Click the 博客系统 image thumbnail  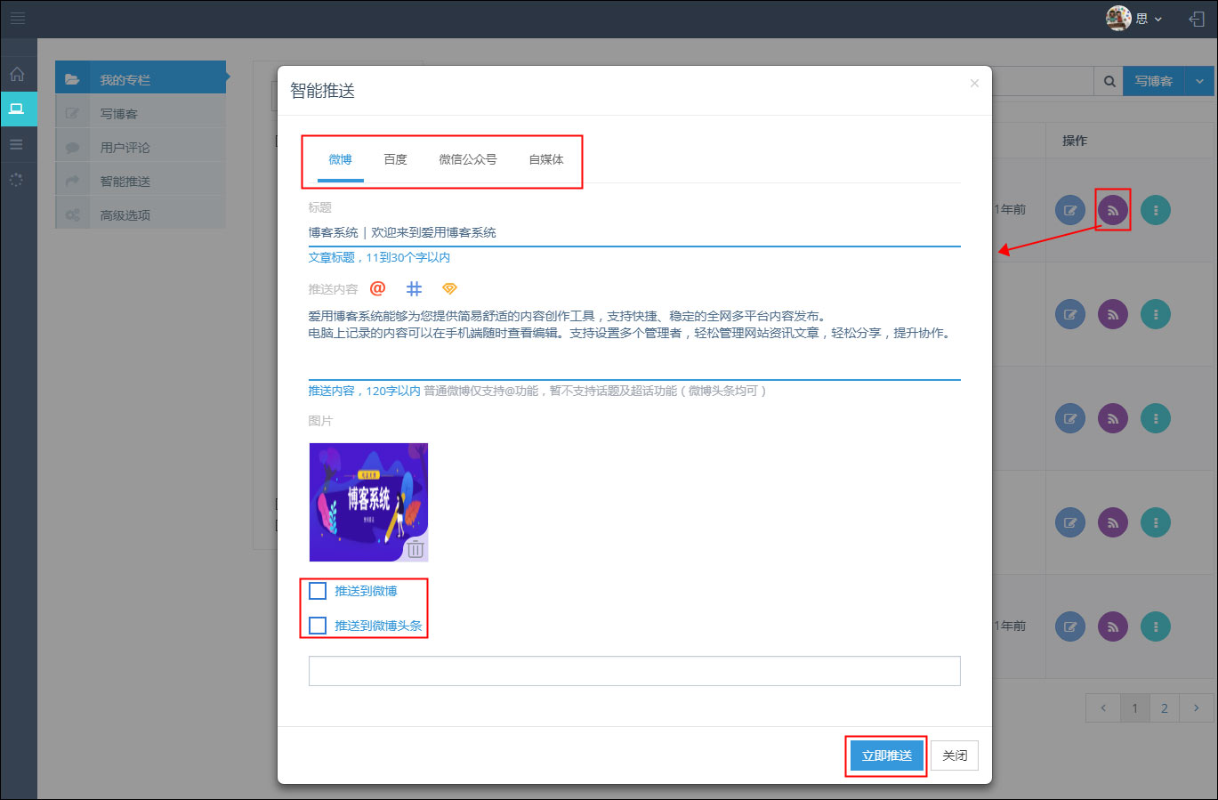point(368,502)
